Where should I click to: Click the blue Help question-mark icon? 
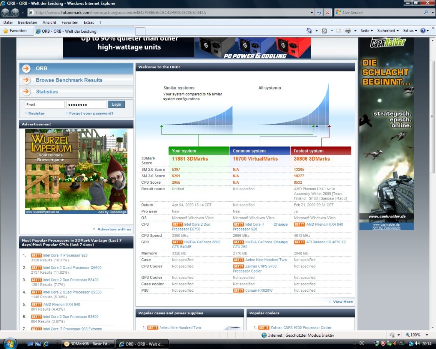point(423,31)
